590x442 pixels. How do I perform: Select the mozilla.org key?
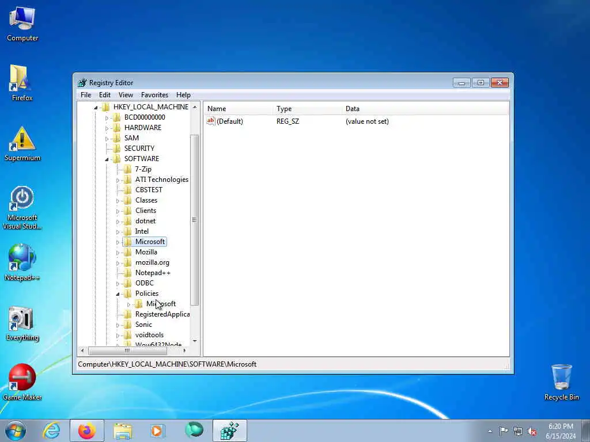pyautogui.click(x=152, y=262)
